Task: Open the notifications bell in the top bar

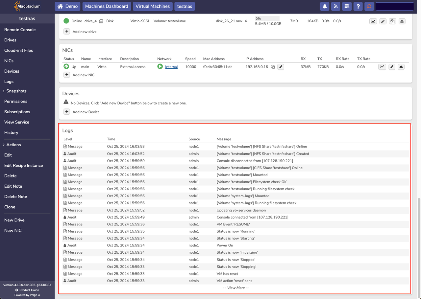Action: coord(325,6)
